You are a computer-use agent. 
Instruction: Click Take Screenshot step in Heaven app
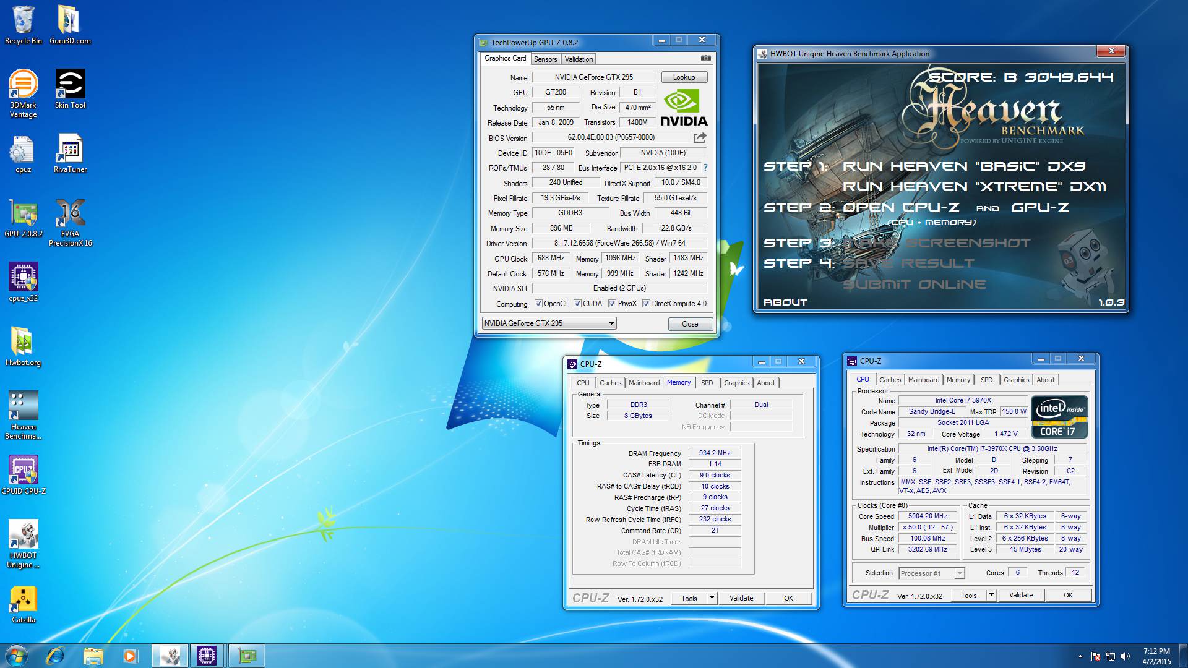coord(936,243)
